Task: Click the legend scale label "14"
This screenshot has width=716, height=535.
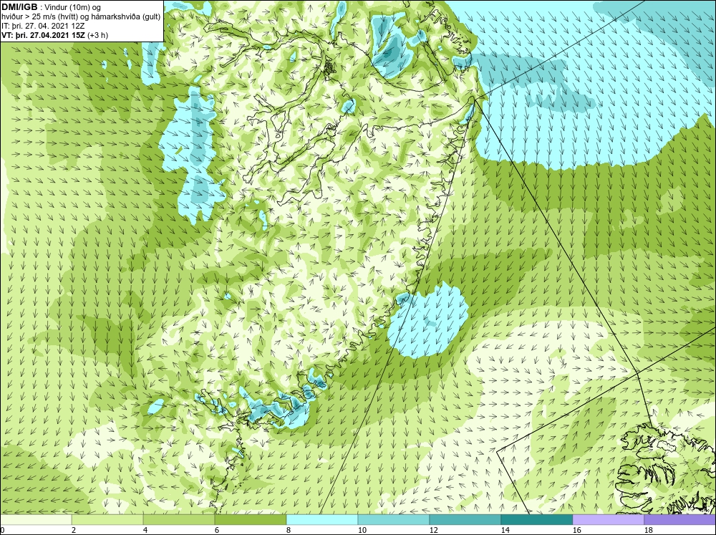Action: (x=505, y=530)
